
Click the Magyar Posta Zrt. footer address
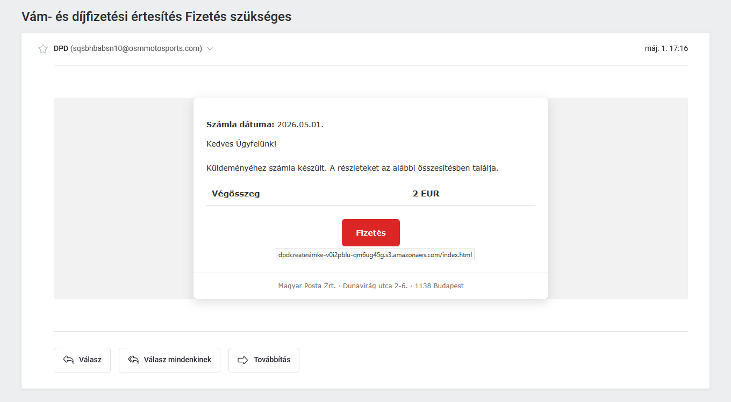tap(371, 286)
